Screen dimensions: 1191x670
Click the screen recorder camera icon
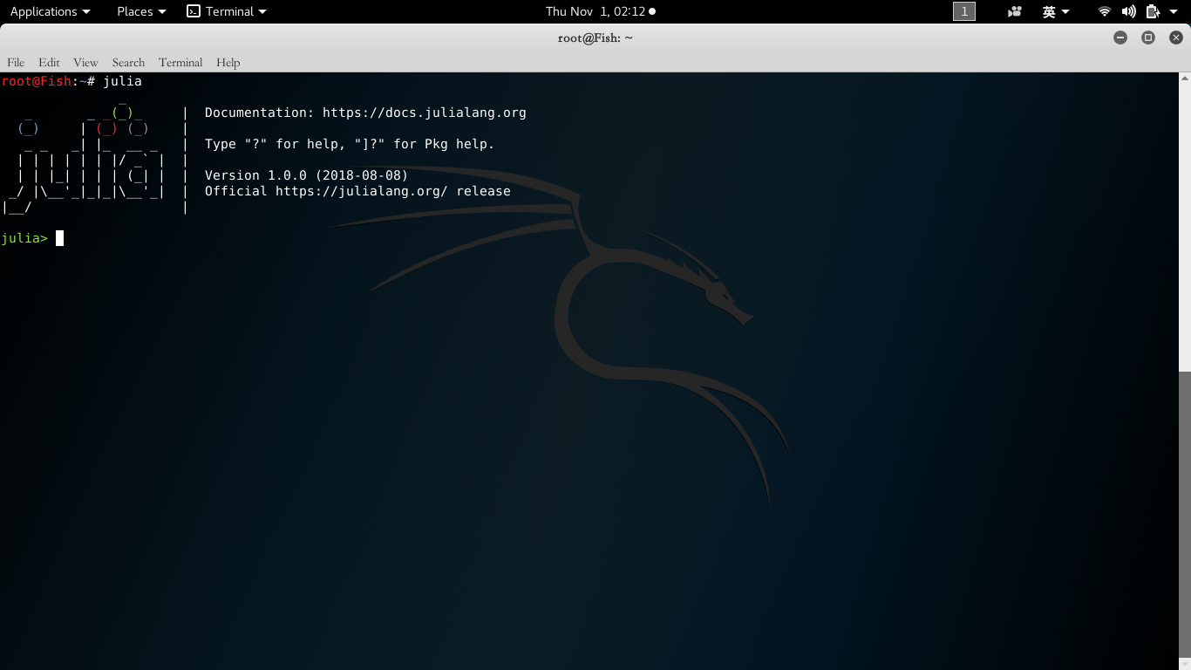pyautogui.click(x=1014, y=11)
